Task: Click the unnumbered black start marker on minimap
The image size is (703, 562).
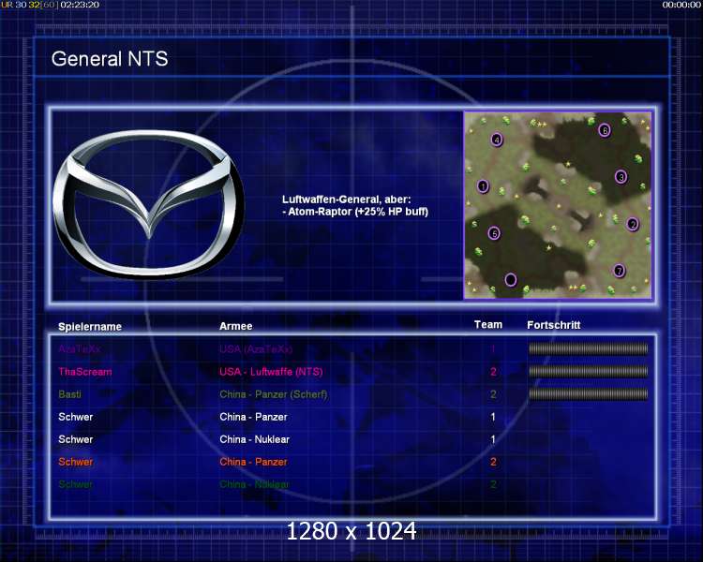Action: (510, 280)
